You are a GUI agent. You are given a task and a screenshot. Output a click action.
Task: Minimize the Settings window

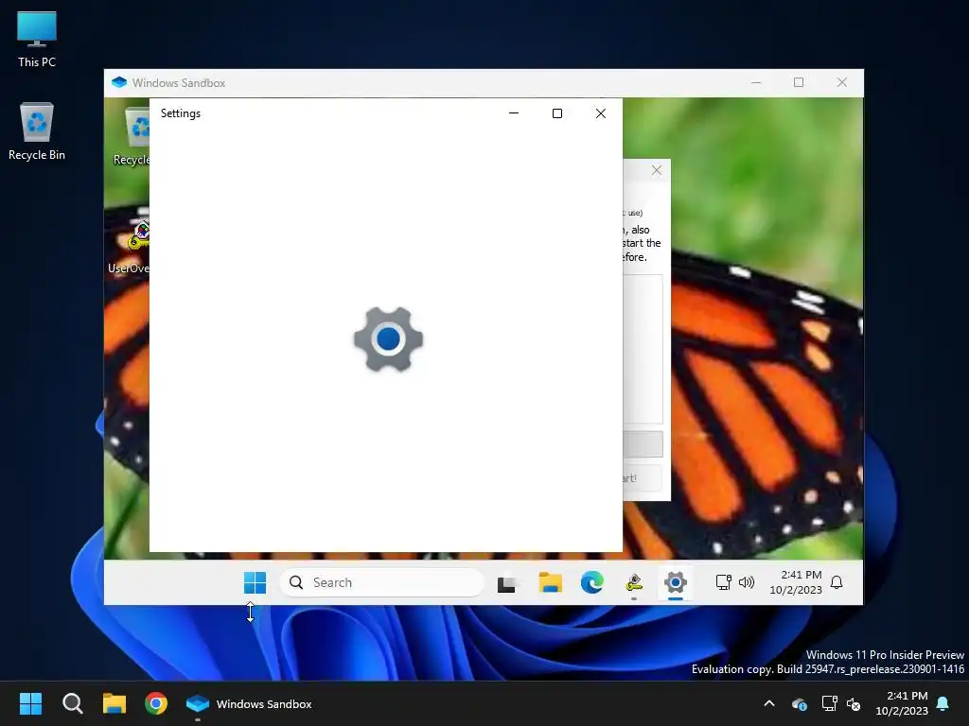514,113
